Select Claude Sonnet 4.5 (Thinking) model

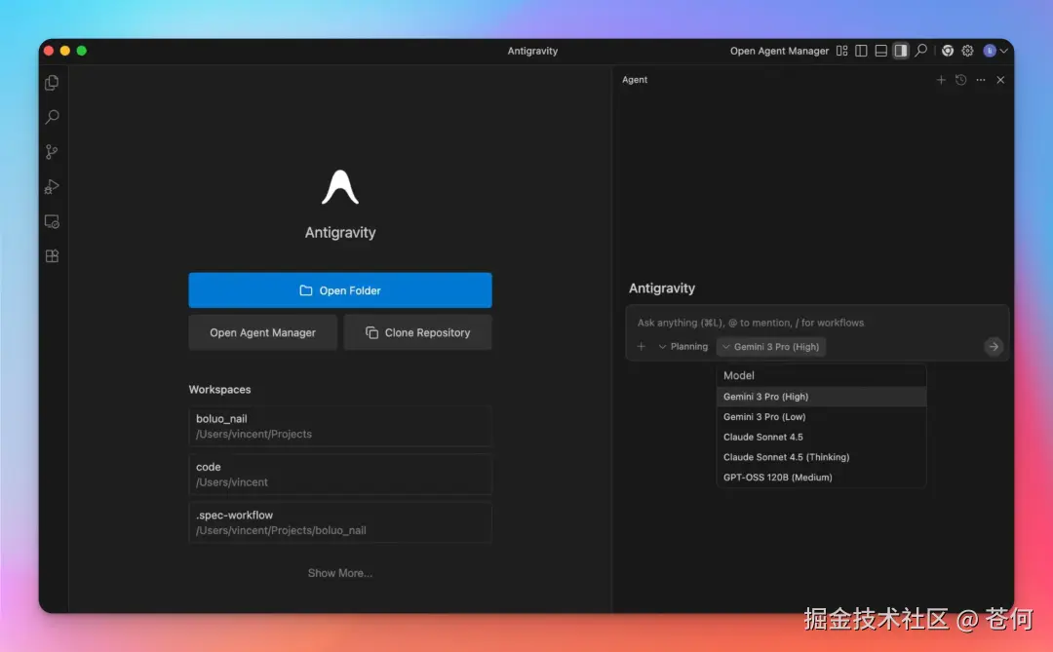[821, 457]
